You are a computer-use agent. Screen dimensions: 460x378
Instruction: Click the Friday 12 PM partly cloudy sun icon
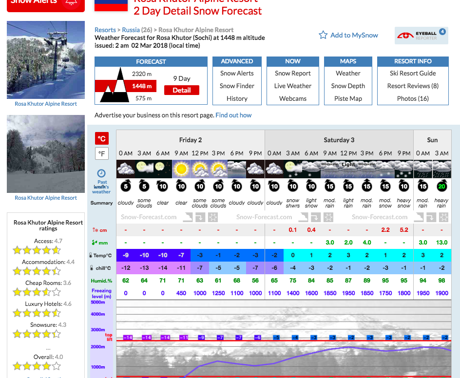[x=200, y=169]
